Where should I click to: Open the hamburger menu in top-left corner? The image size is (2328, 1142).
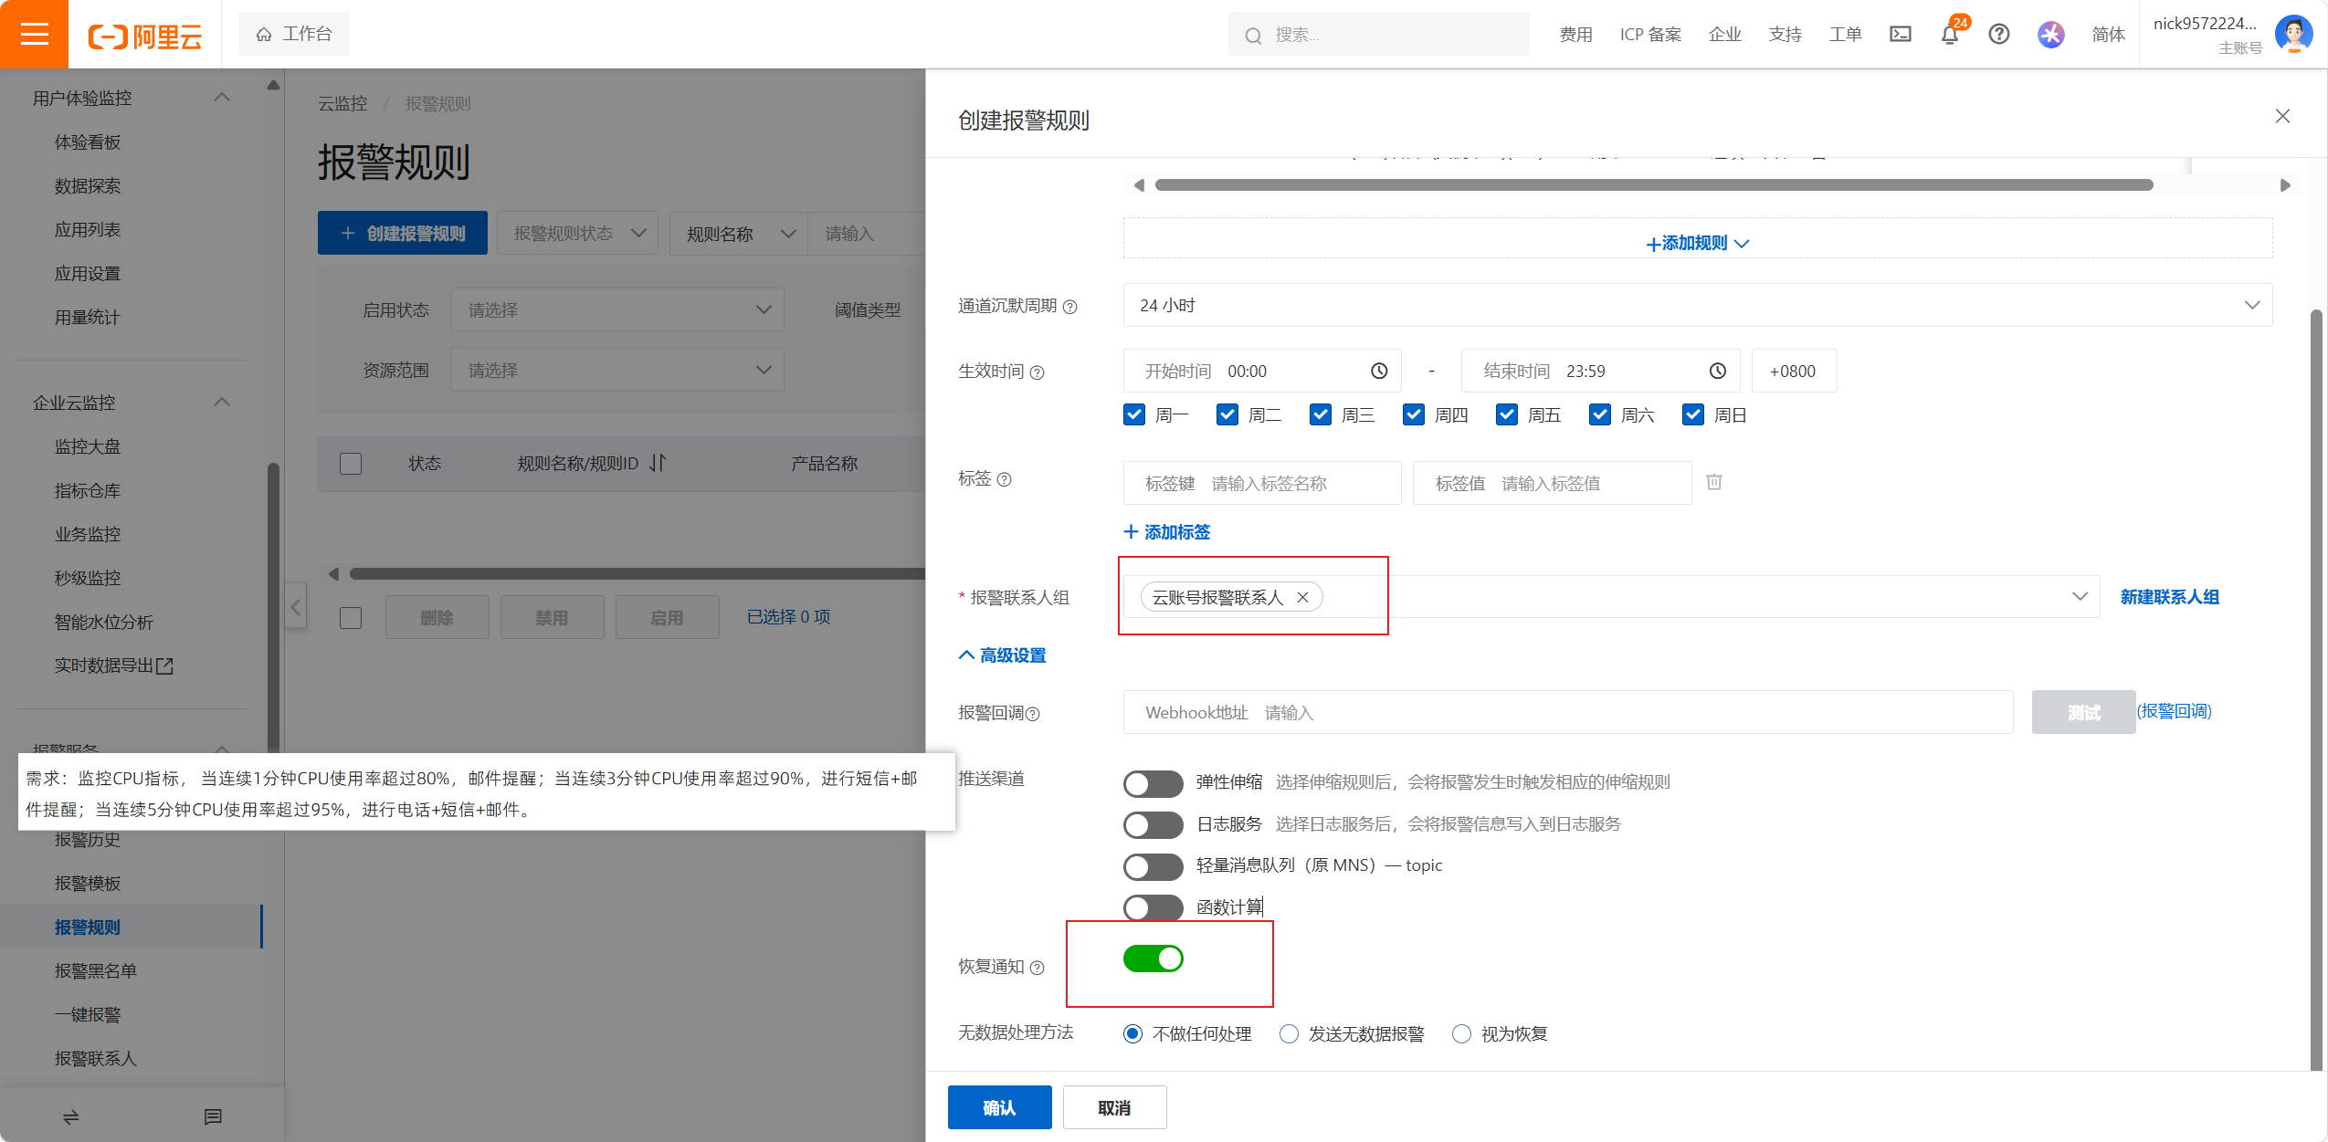34,35
